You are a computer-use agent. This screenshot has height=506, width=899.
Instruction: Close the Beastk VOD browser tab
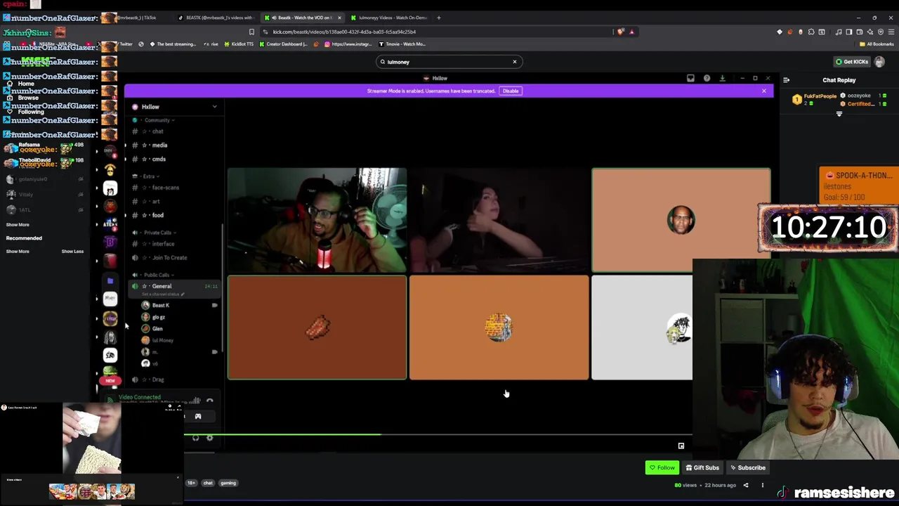[x=339, y=18]
